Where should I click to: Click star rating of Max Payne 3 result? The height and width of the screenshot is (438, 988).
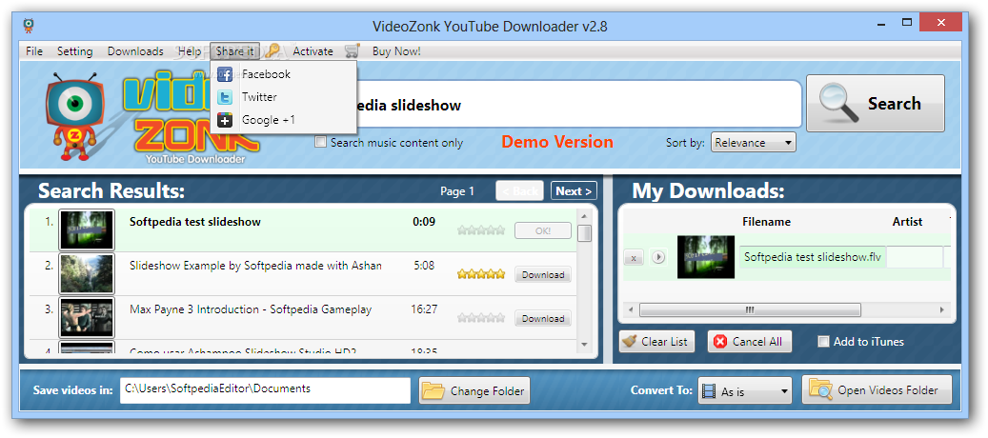tap(481, 318)
